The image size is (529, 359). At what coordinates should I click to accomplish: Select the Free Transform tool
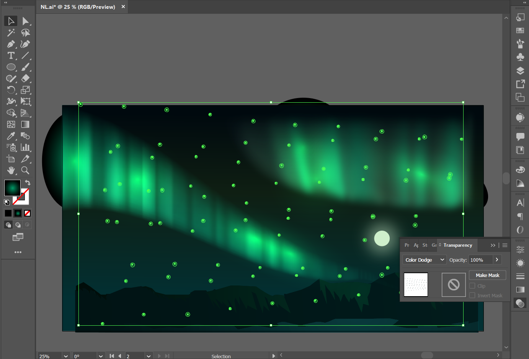tap(25, 102)
